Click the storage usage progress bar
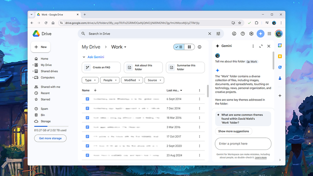This screenshot has height=176, width=313. pos(51,126)
